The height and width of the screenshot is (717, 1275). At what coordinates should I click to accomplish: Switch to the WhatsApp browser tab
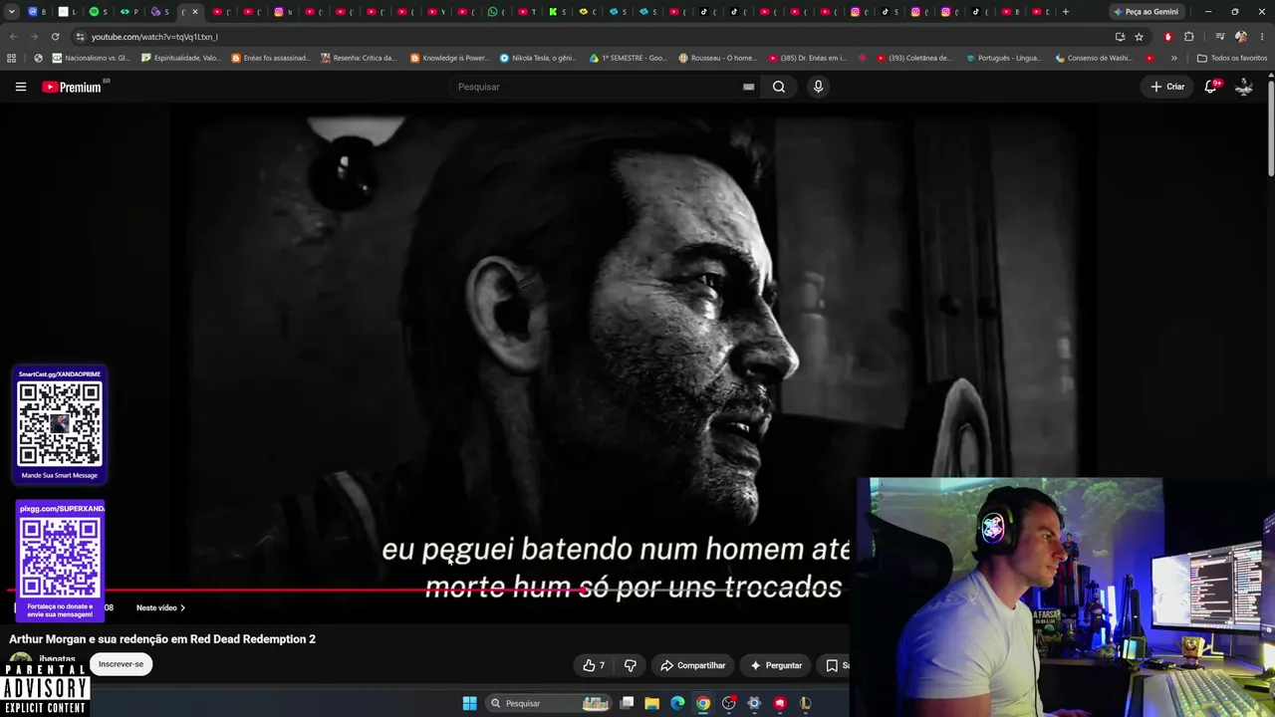[x=496, y=12]
